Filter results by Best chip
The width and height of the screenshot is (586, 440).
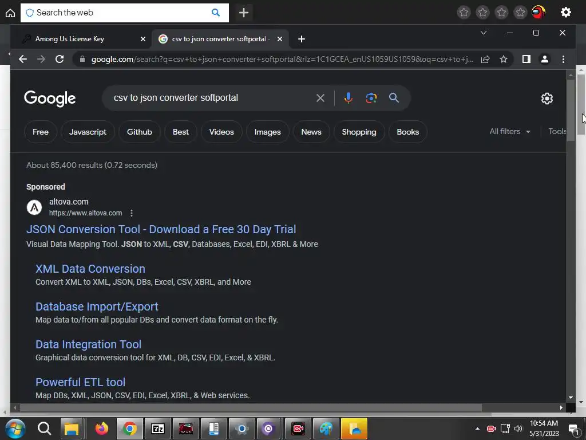point(180,132)
